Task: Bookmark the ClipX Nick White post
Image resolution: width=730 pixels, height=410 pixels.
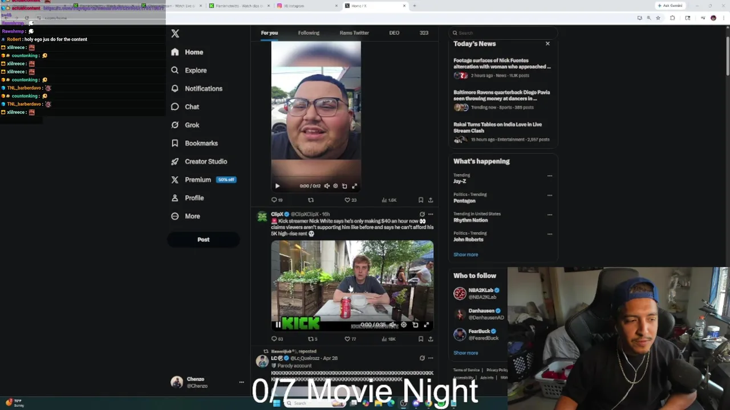Action: coord(421,339)
